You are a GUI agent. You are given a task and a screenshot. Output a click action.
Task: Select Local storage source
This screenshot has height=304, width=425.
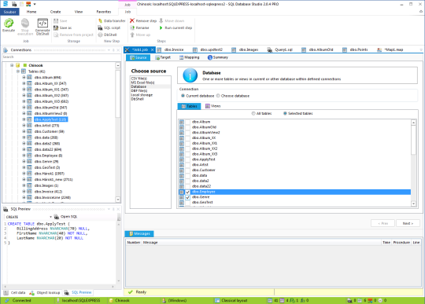(142, 95)
